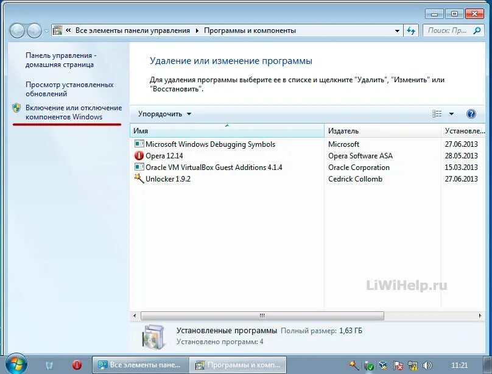Click 'Opera Software ASA' publisher cell
Screen dimensions: 492x374
point(360,155)
